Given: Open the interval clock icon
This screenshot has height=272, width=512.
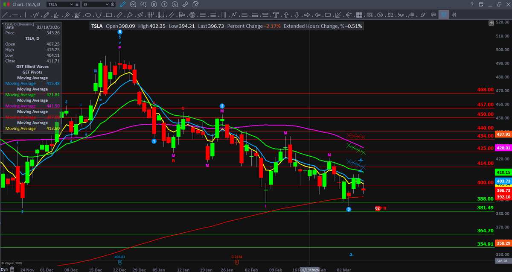Looking at the screenshot, I should (x=112, y=4).
